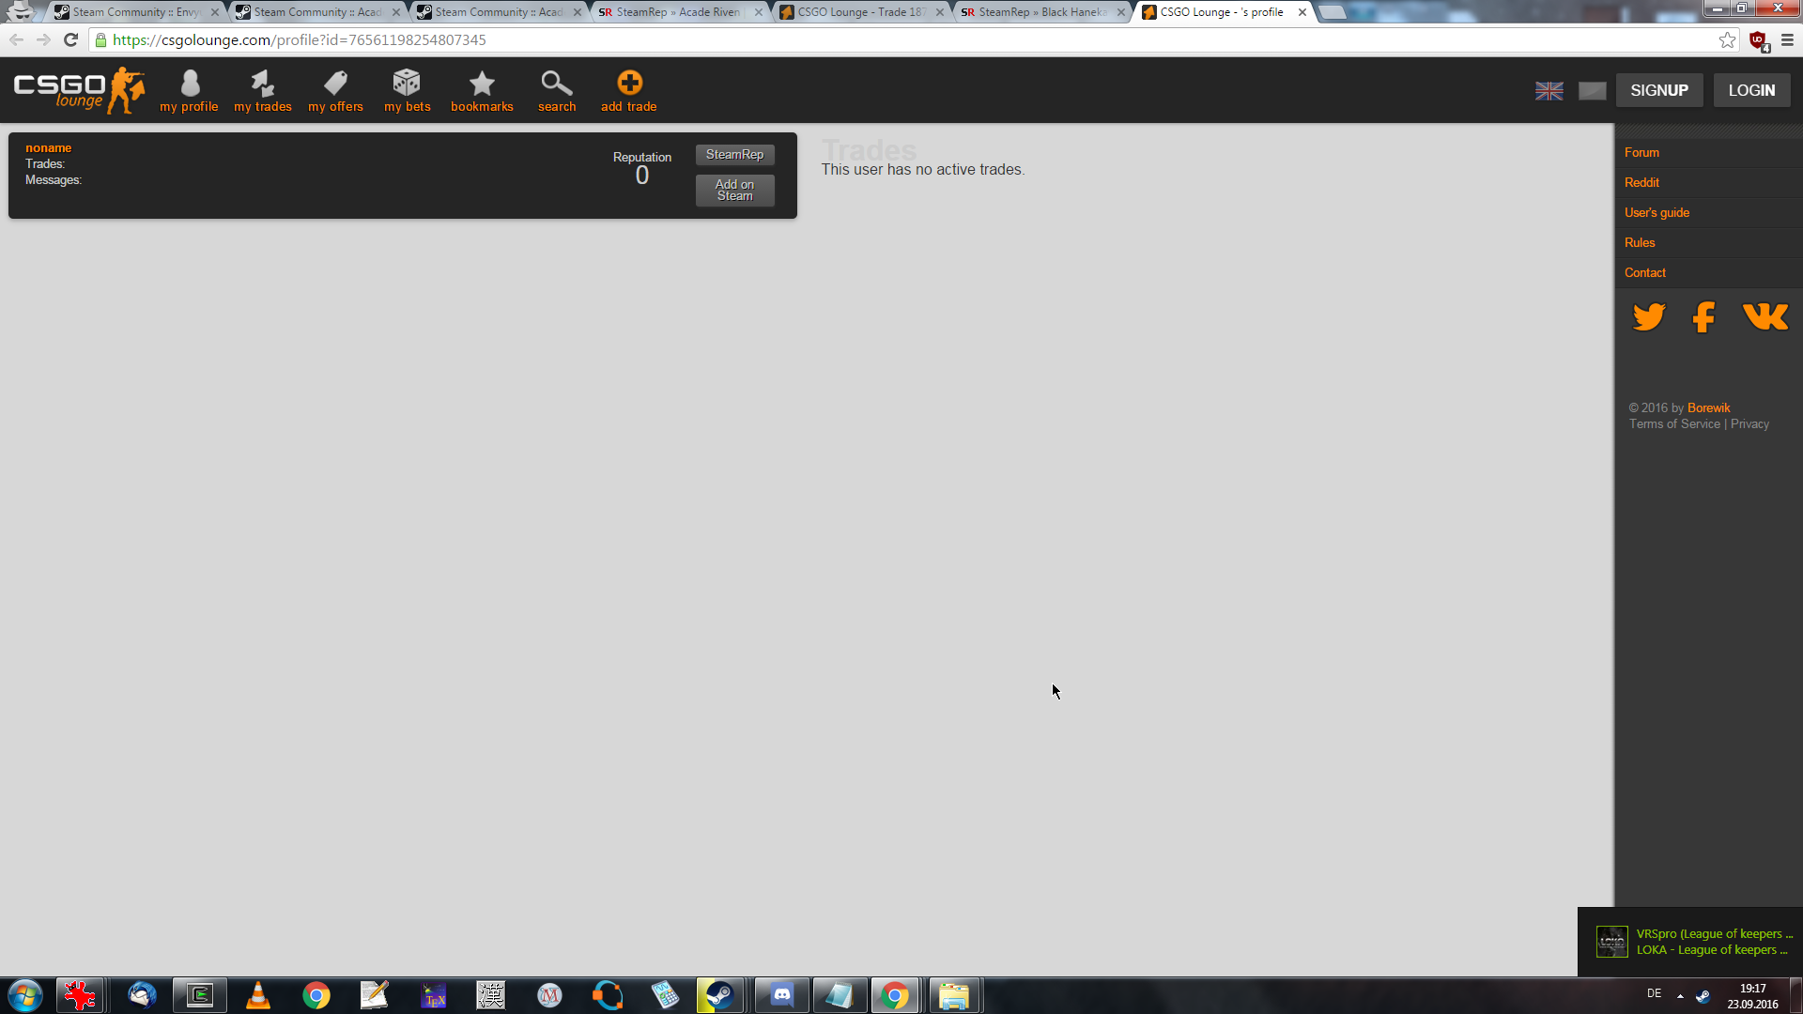Screen dimensions: 1803x1014
Task: Click the taskbar clock
Action: click(x=1752, y=995)
